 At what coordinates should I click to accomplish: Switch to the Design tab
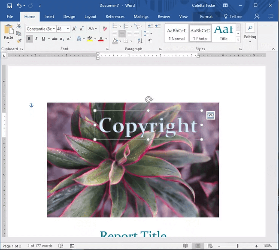coord(69,17)
